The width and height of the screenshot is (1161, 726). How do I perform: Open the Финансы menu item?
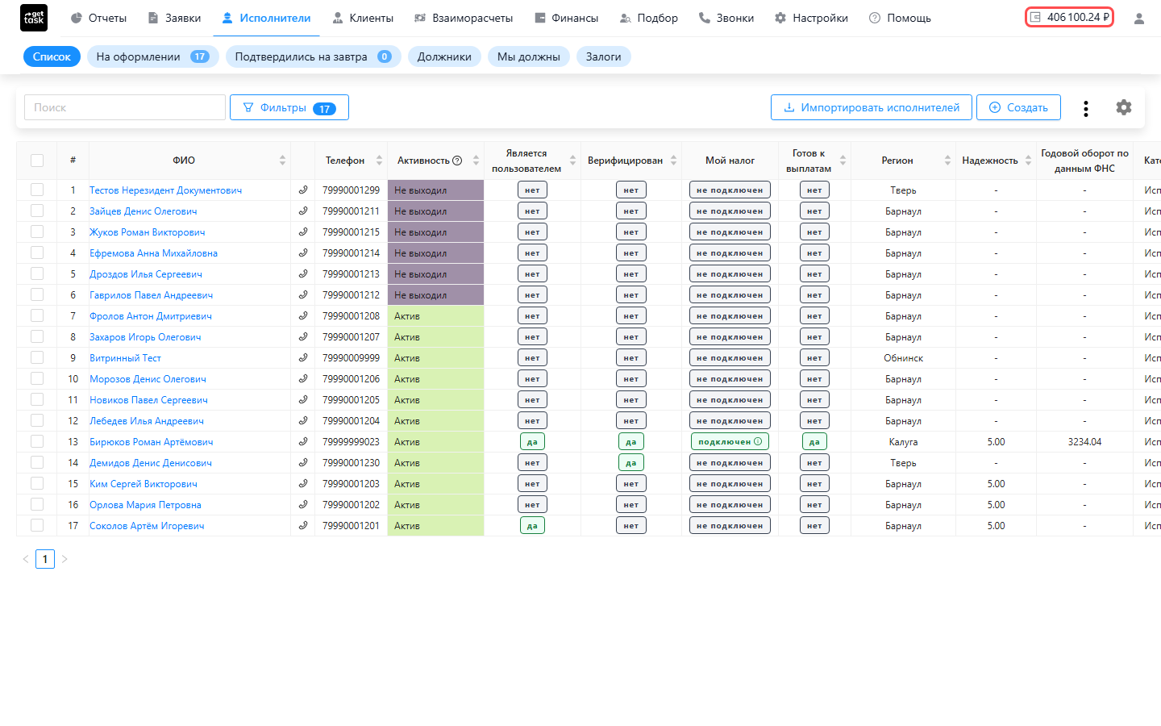[x=567, y=18]
